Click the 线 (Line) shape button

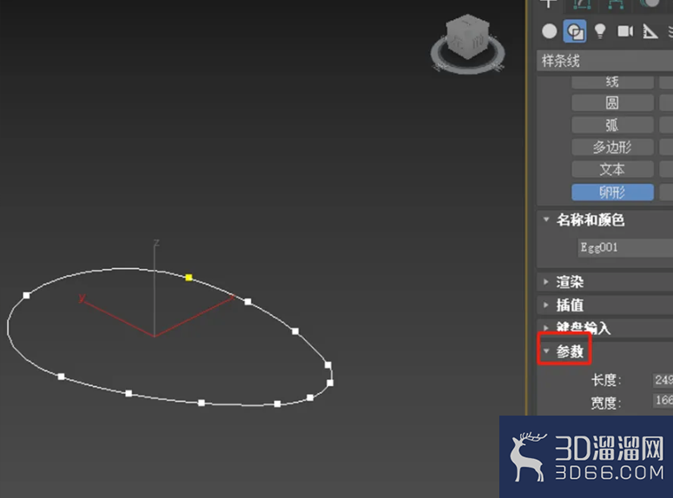click(612, 82)
